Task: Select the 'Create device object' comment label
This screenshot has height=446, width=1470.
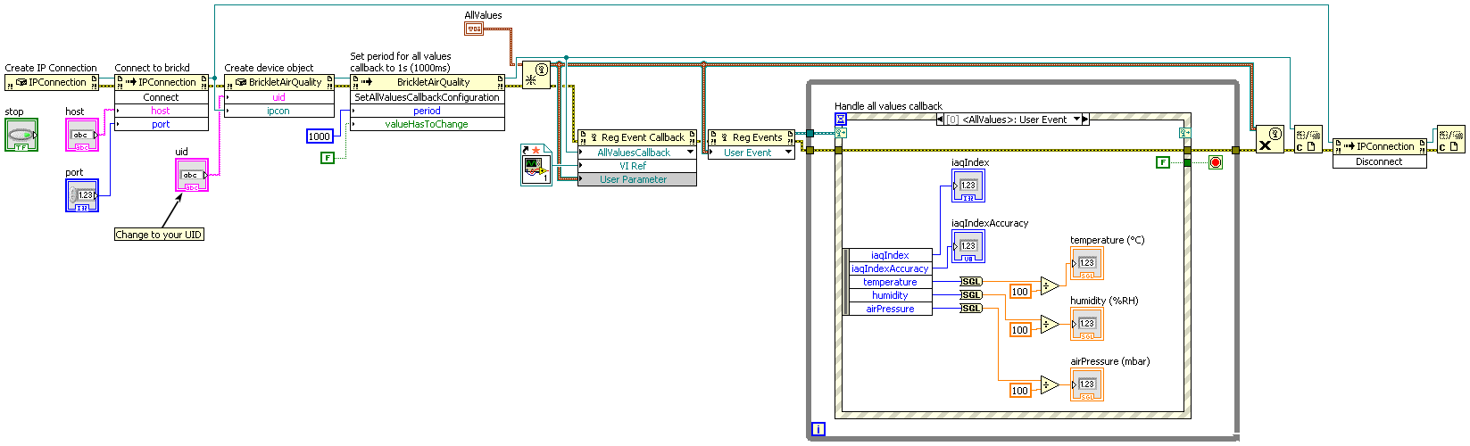Action: (x=269, y=68)
